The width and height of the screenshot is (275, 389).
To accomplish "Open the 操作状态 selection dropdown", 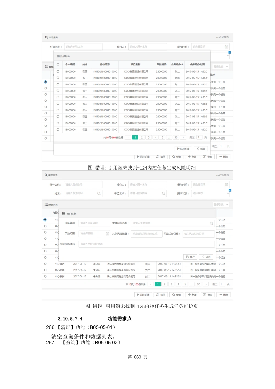I will tap(210, 193).
